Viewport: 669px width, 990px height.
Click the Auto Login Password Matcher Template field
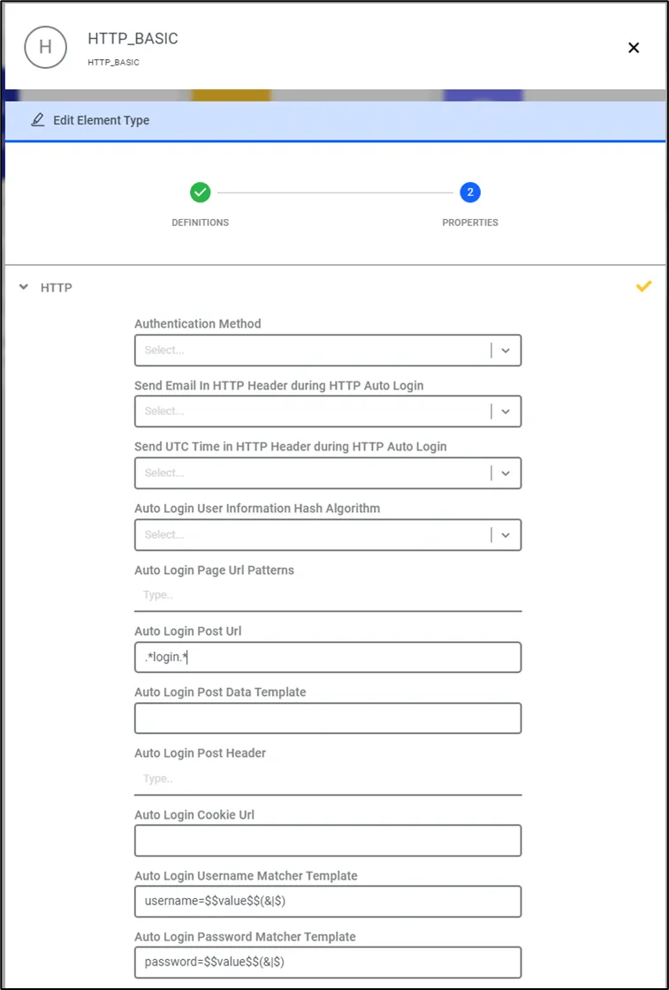328,963
